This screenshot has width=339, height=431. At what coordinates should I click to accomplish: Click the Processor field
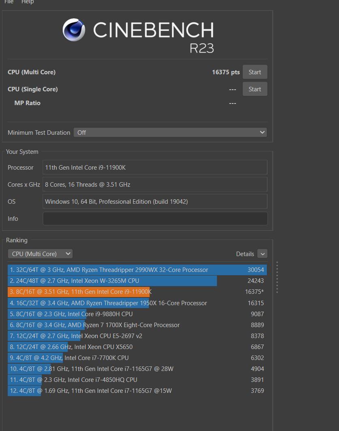[x=155, y=167]
